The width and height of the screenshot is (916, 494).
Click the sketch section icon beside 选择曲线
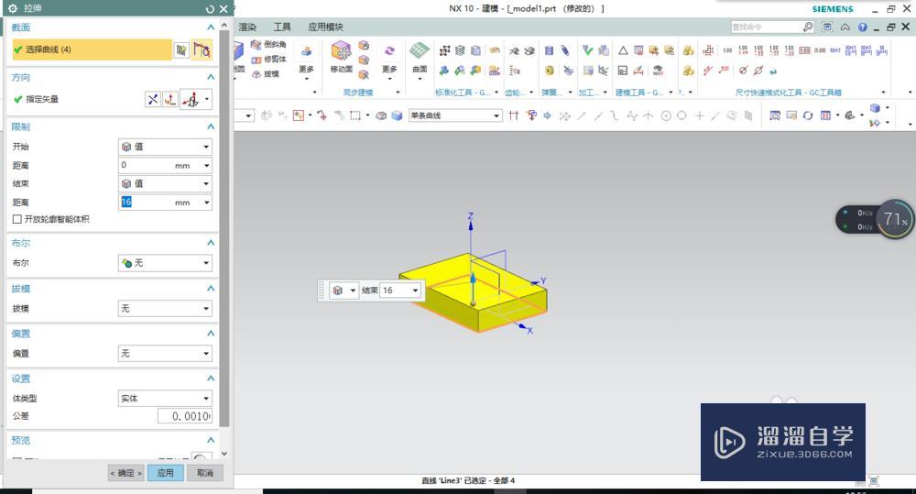click(x=181, y=50)
